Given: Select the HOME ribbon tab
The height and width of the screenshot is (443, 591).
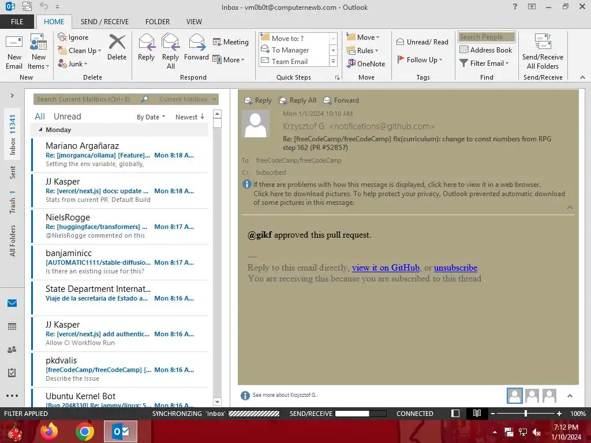Looking at the screenshot, I should [54, 22].
